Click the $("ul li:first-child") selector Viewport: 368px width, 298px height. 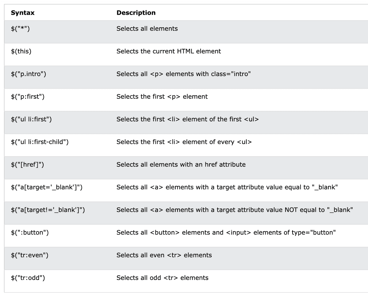pos(40,142)
